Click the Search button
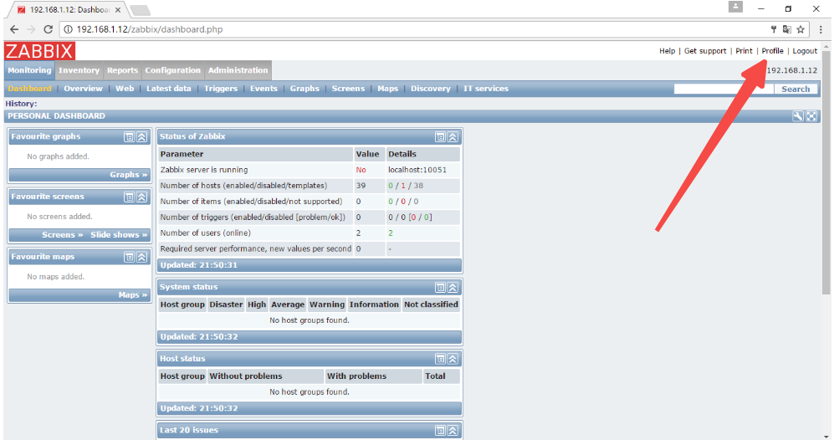This screenshot has height=440, width=839. coord(796,89)
